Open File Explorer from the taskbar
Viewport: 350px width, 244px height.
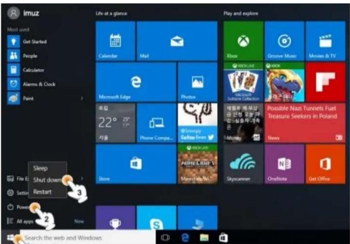pyautogui.click(x=204, y=238)
